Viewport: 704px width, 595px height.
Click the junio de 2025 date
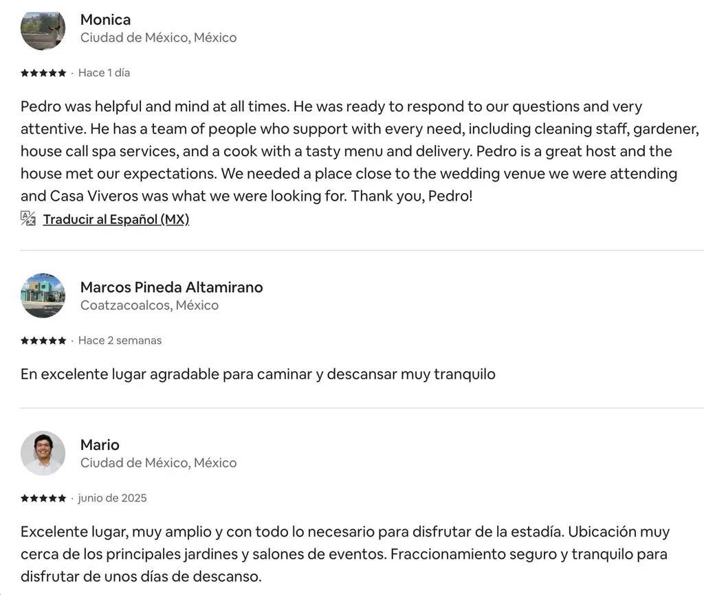coord(112,498)
